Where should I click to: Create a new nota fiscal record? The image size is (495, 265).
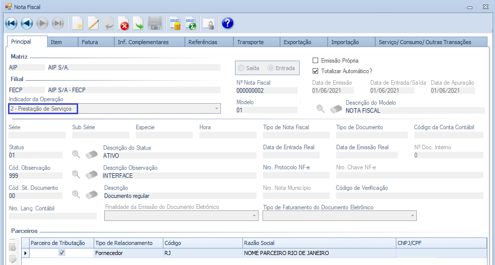coord(78,24)
